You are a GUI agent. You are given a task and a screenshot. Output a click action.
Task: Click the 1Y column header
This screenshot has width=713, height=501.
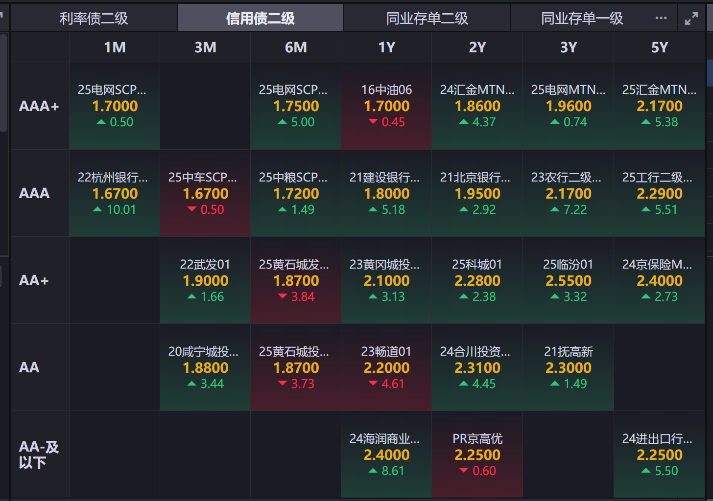[x=386, y=47]
